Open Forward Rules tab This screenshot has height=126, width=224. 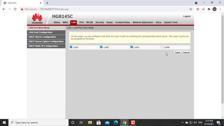tap(122, 22)
